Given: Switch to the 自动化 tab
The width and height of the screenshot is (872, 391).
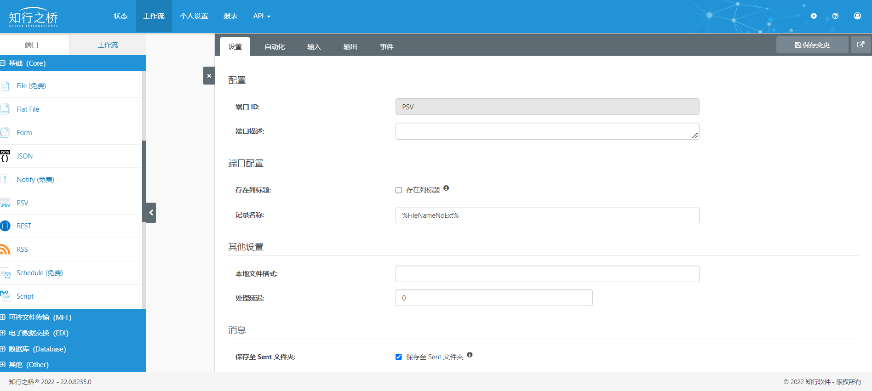Looking at the screenshot, I should [275, 46].
